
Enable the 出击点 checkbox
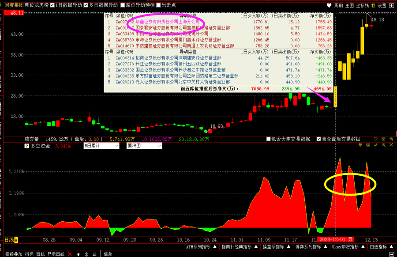(x=158, y=5)
